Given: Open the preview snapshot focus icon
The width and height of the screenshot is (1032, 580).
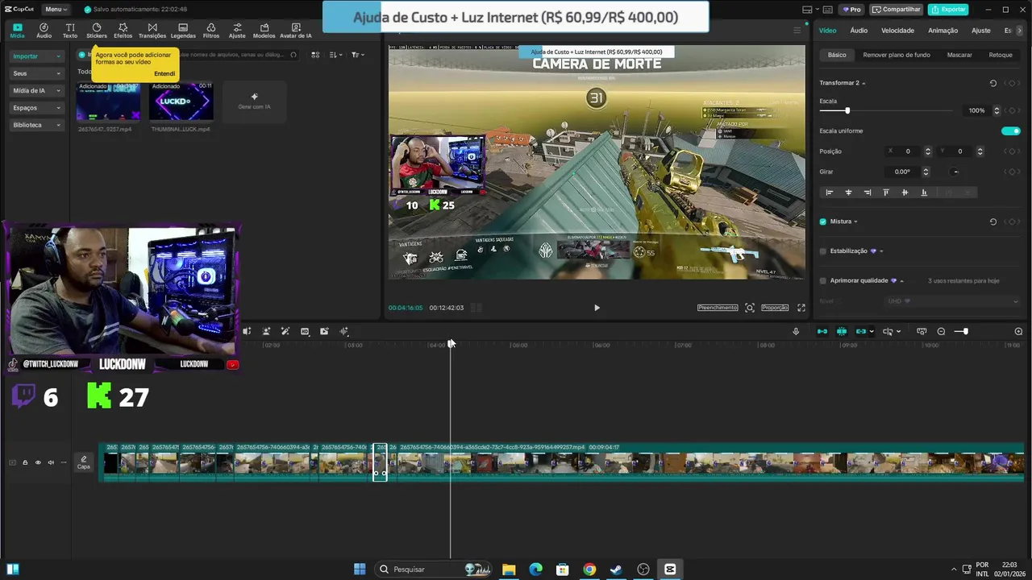Looking at the screenshot, I should pos(750,308).
